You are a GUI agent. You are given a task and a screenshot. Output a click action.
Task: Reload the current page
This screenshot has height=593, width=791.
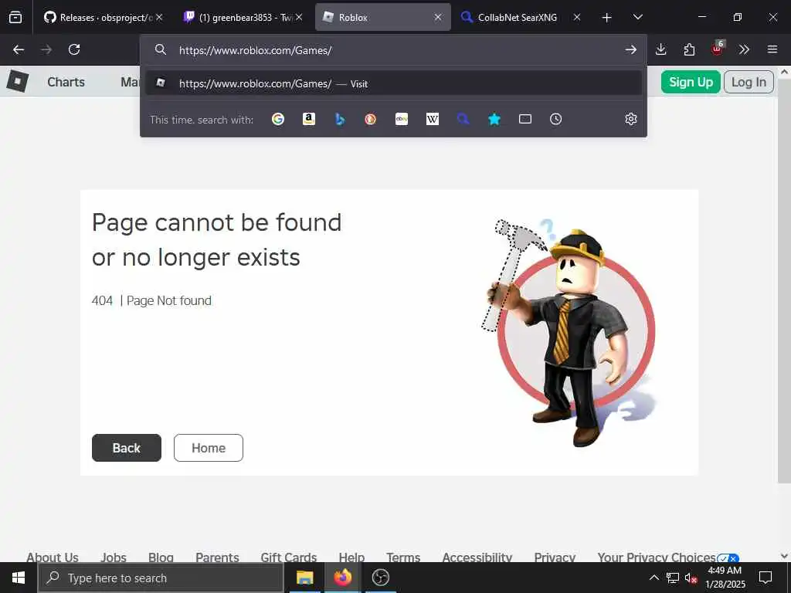(74, 49)
